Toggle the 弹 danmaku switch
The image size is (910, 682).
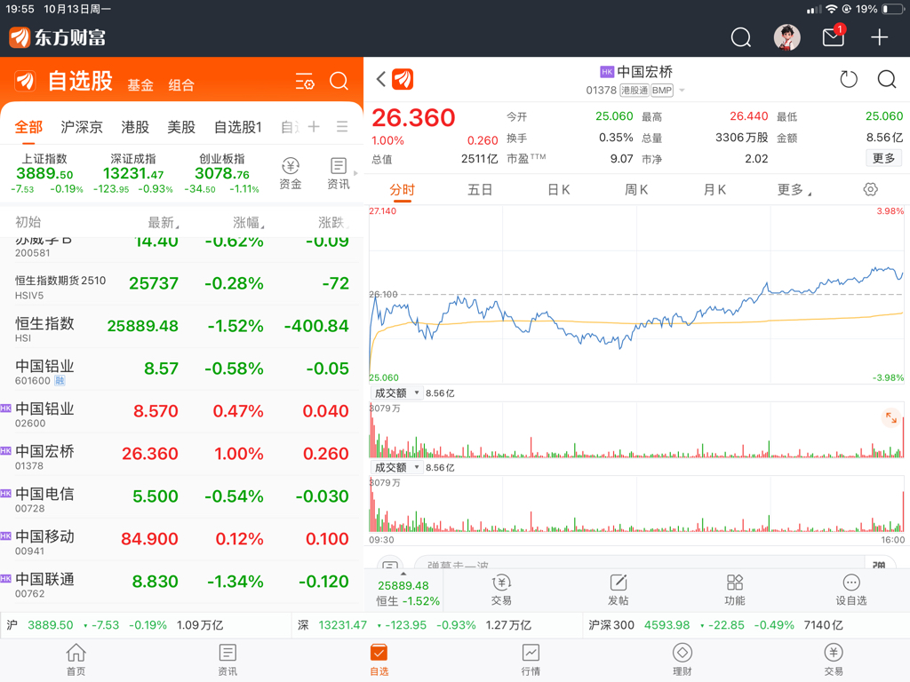[x=879, y=564]
